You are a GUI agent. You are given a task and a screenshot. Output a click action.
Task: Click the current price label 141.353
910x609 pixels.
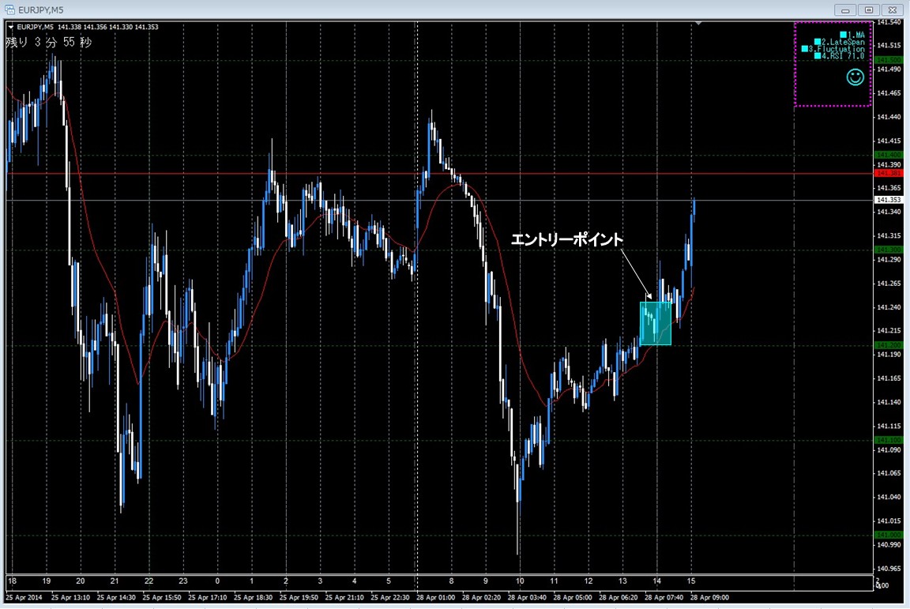(889, 200)
